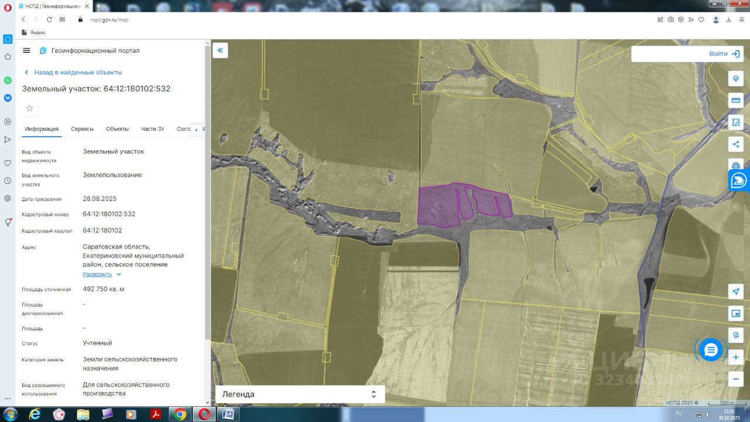
Task: Open Opera downloads icon
Action: coord(729,19)
